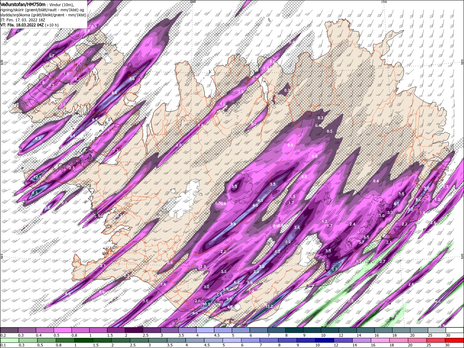464x348 pixels.
Task: Click the 6.8 precipitation value on the map
Action: [38, 138]
